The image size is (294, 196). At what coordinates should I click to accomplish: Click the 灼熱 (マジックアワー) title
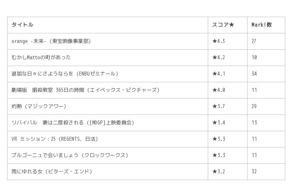pyautogui.click(x=39, y=106)
